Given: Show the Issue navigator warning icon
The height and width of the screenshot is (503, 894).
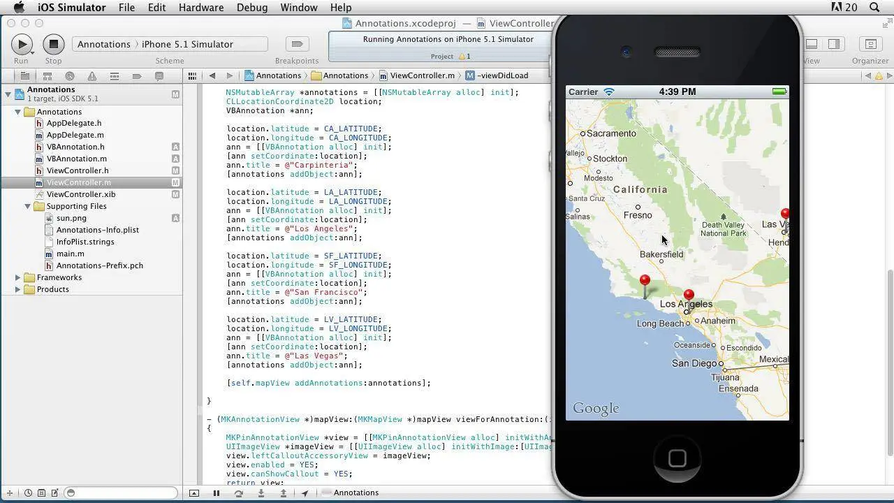Looking at the screenshot, I should coord(91,76).
